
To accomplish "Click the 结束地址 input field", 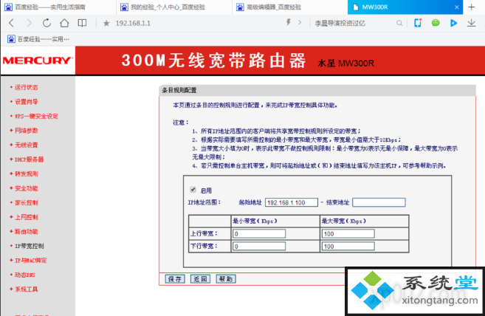I will [379, 202].
